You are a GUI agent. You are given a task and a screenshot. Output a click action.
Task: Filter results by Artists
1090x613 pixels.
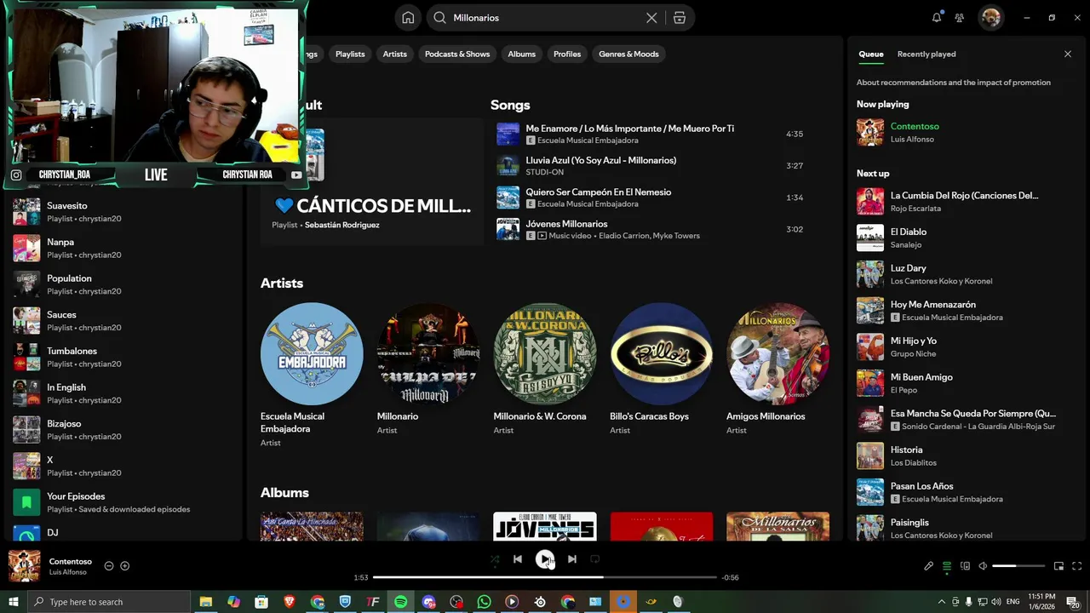395,54
